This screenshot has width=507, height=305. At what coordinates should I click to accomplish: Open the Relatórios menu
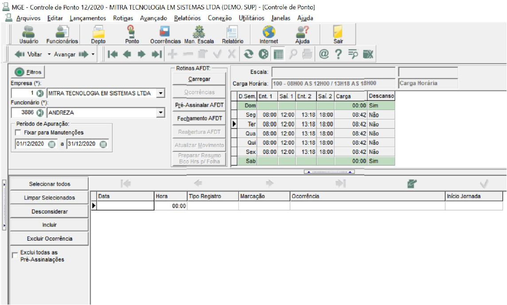187,18
